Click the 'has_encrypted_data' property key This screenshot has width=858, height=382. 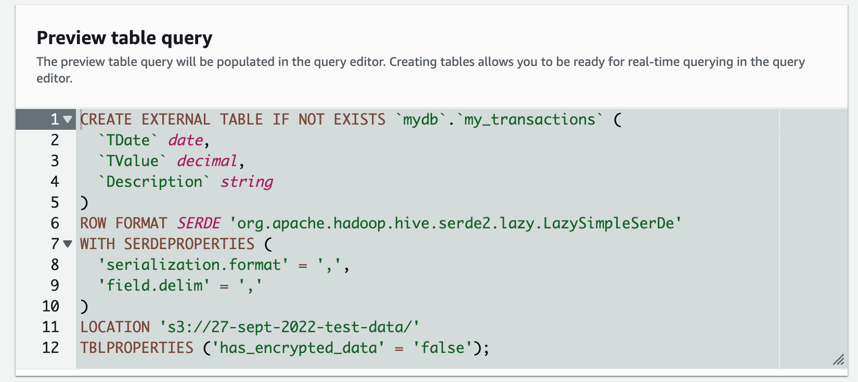298,348
